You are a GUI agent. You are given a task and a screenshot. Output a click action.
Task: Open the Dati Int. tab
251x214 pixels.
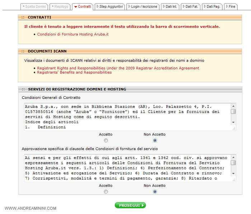point(171,6)
